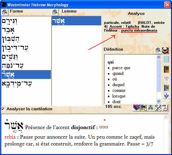Click the PDF export icon

(x=165, y=108)
